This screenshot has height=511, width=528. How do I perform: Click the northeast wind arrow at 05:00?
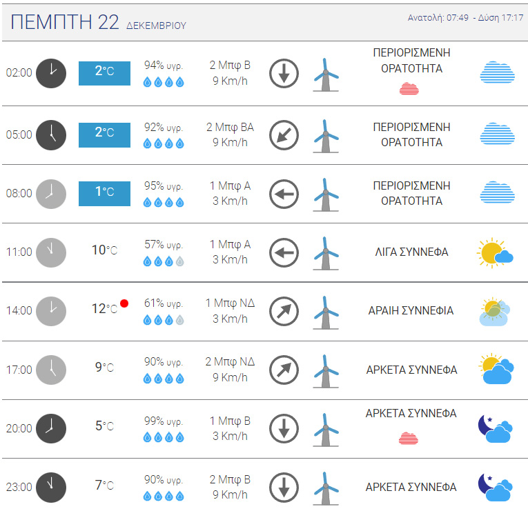[284, 135]
